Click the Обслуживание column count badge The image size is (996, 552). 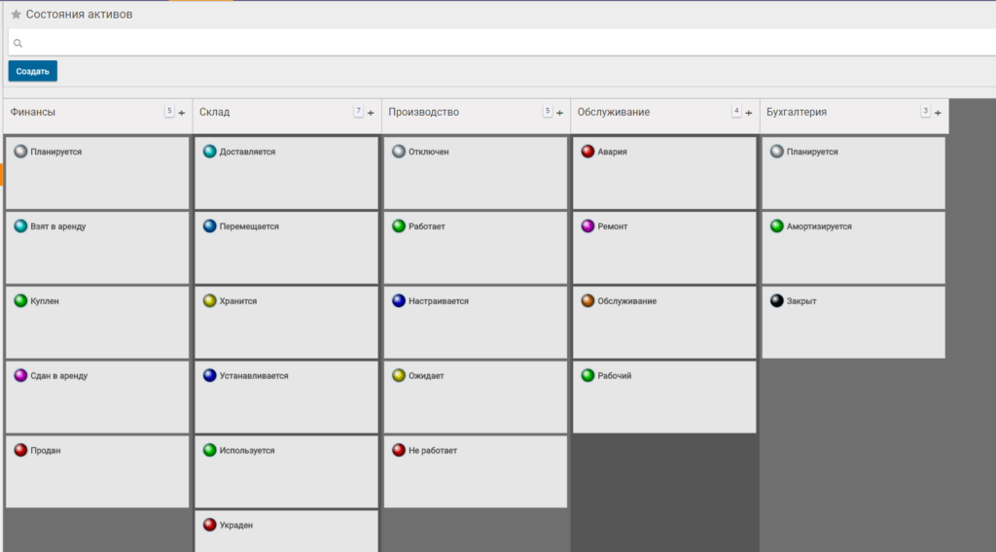pyautogui.click(x=736, y=111)
